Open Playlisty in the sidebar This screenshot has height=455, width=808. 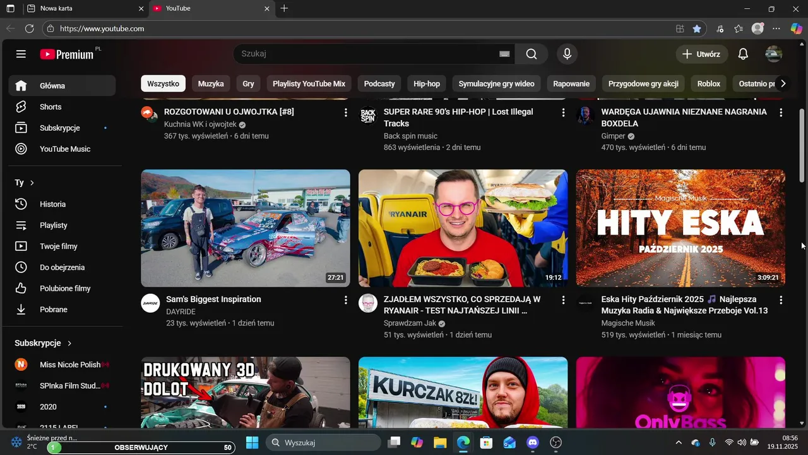coord(62,225)
